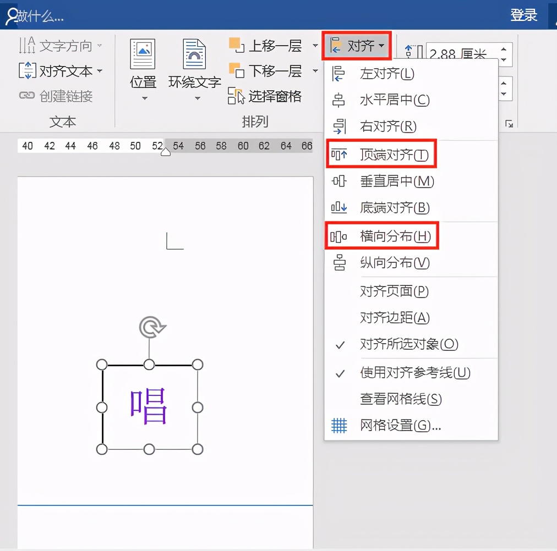Click the Align Text icon
The width and height of the screenshot is (557, 551).
coord(27,70)
